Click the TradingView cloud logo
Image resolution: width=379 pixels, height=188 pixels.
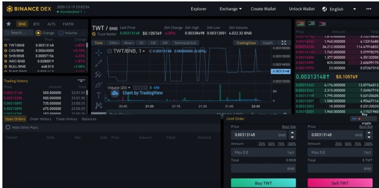115,93
